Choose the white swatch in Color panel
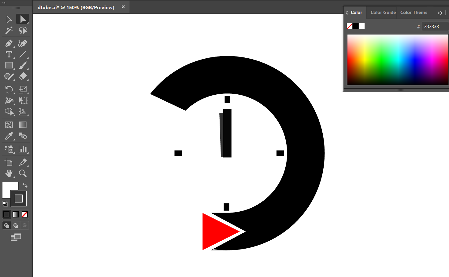Screen dimensions: 449x277 coord(362,26)
